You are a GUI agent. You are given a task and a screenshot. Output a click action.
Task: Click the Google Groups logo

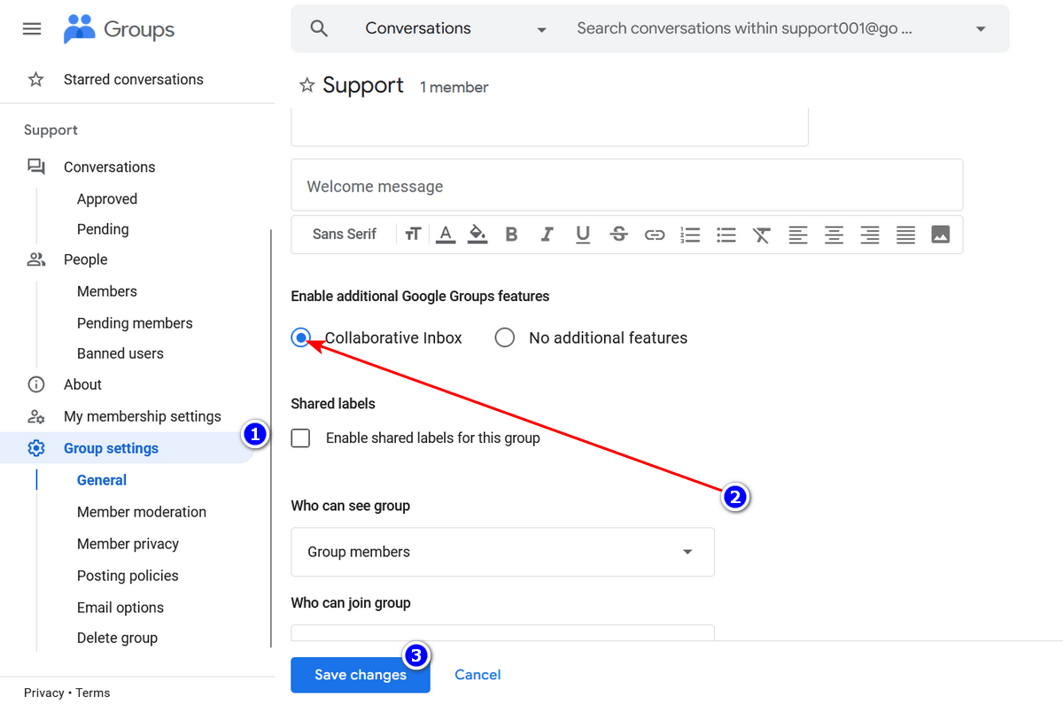pos(119,29)
